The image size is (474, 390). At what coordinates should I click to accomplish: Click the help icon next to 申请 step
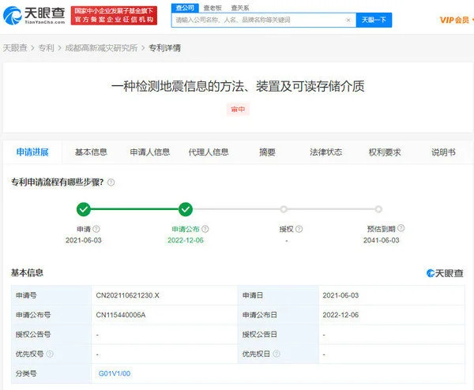coord(96,229)
